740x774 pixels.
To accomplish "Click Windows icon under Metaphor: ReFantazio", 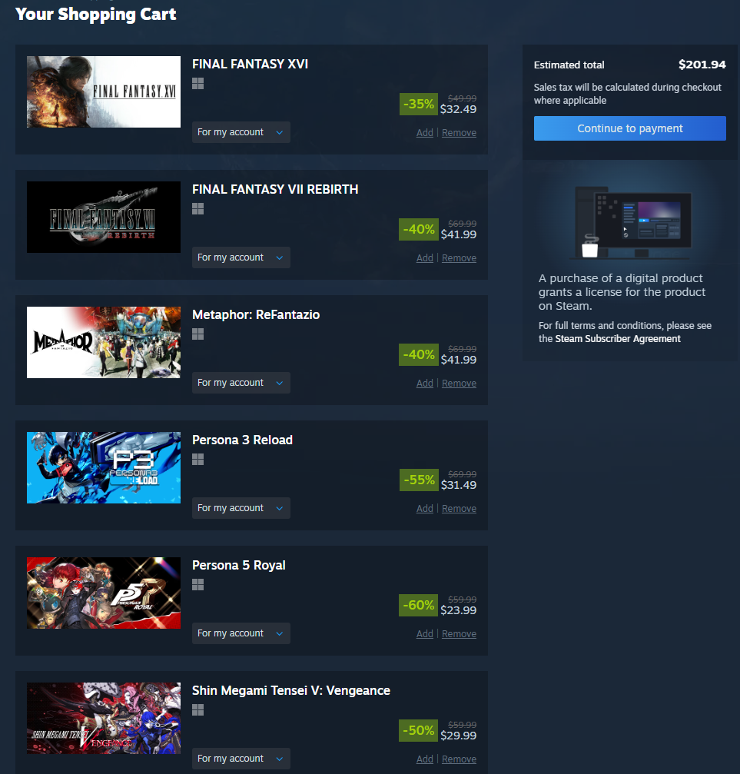I will (x=198, y=334).
